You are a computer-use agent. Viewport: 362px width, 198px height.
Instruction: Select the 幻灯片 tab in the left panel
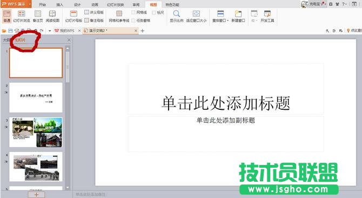pyautogui.click(x=21, y=40)
